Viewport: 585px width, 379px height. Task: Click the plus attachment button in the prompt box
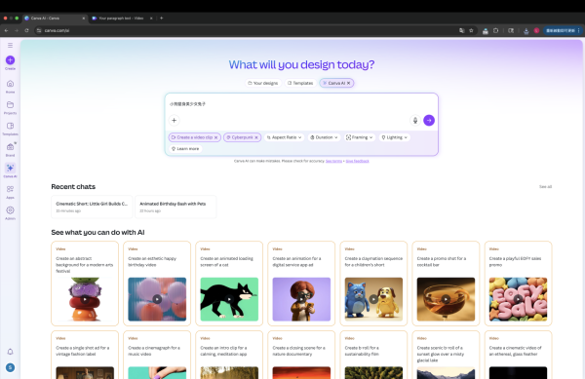pos(174,121)
